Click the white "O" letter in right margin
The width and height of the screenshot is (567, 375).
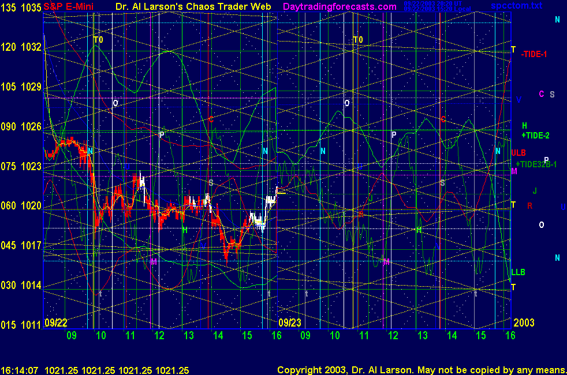click(542, 224)
